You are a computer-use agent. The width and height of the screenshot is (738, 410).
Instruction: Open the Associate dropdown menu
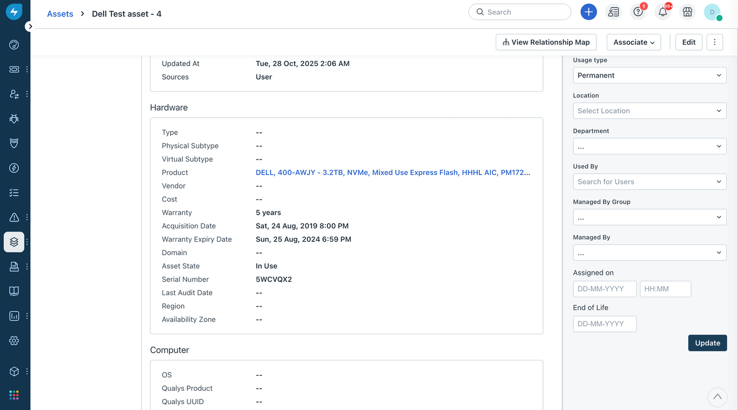(633, 42)
